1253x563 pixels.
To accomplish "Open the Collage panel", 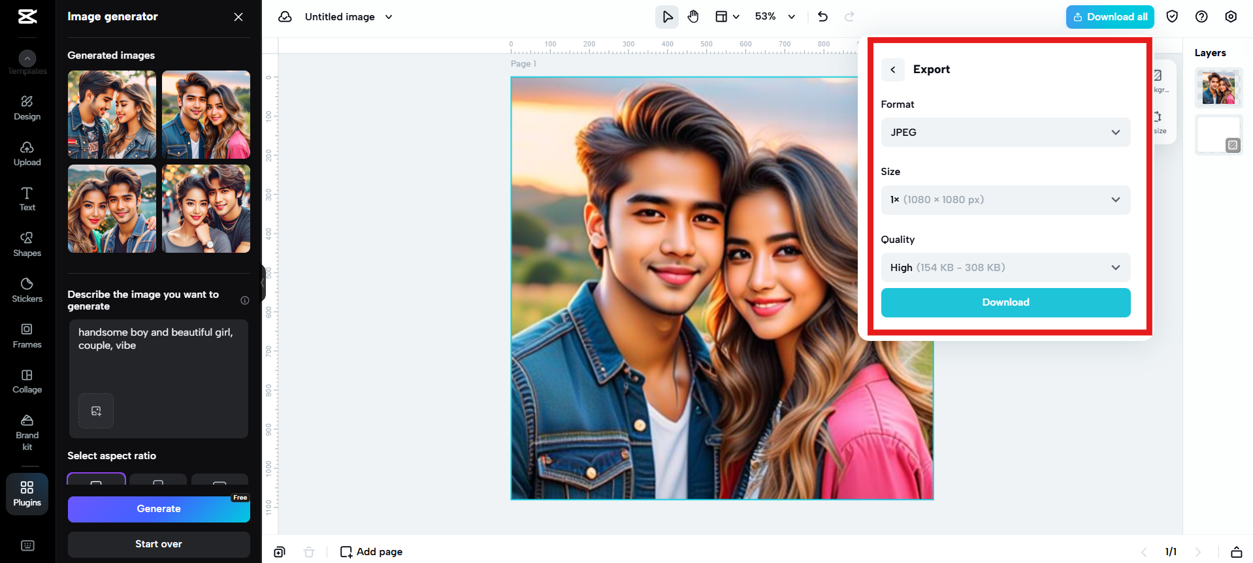I will coord(27,381).
